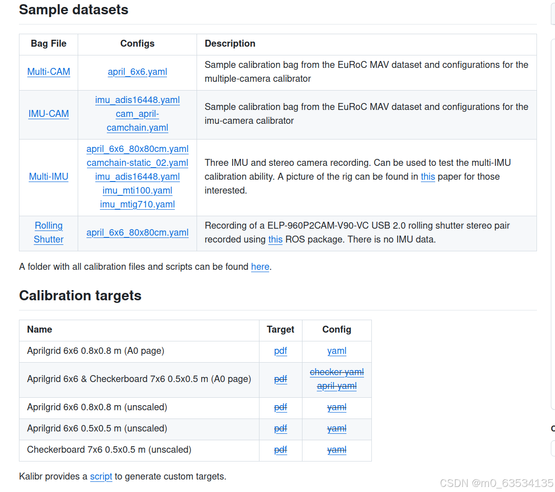Screen dimensions: 555x492
Task: Open camchain-static_02.yaml config
Action: [137, 163]
